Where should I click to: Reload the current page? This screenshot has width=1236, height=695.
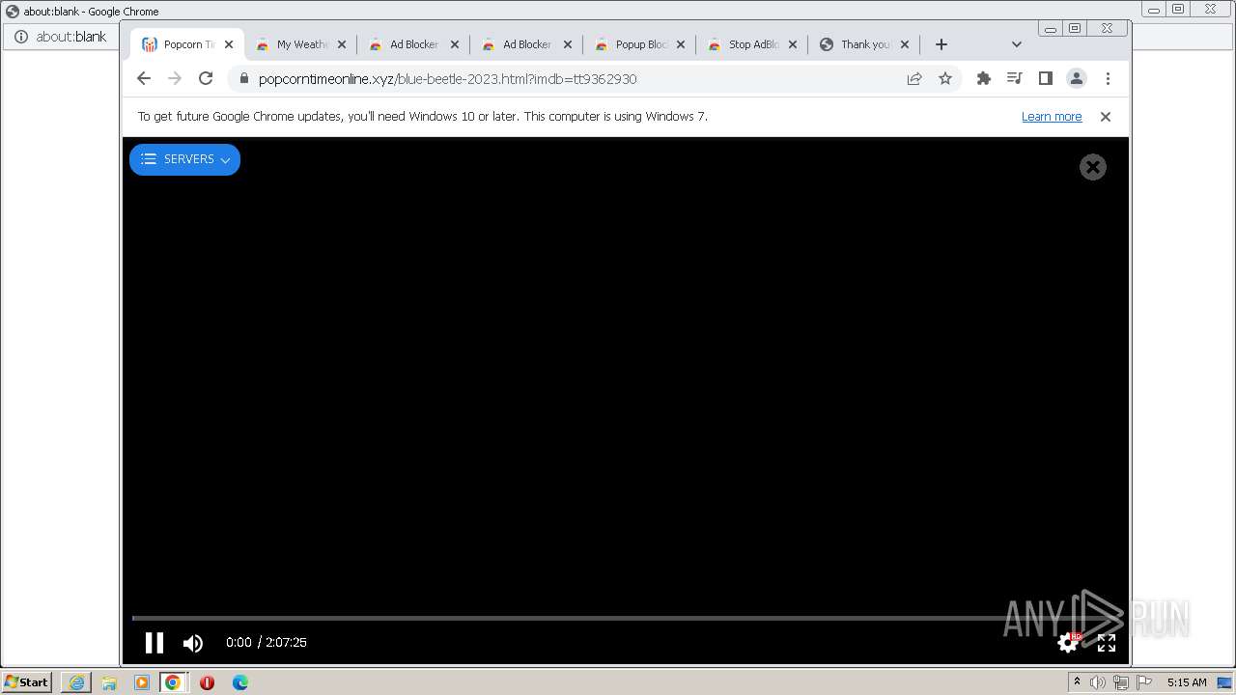[206, 79]
